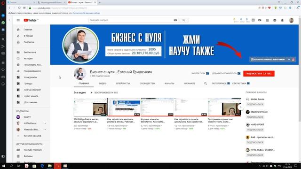Open the messages chat bubble icon
The height and width of the screenshot is (169, 301).
click(275, 20)
